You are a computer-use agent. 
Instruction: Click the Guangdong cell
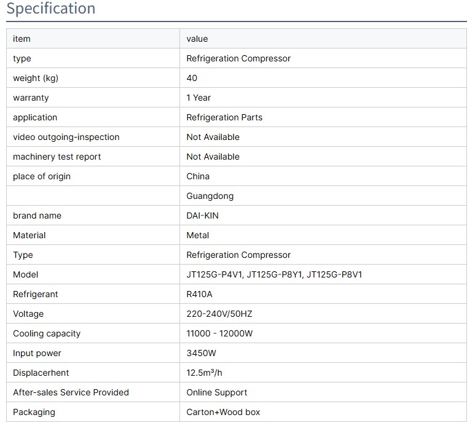210,196
